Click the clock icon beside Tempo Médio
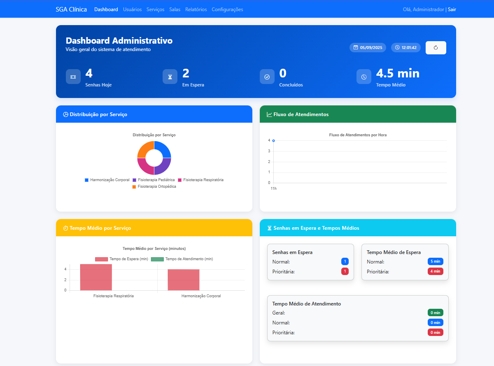494x366 pixels. pyautogui.click(x=364, y=77)
